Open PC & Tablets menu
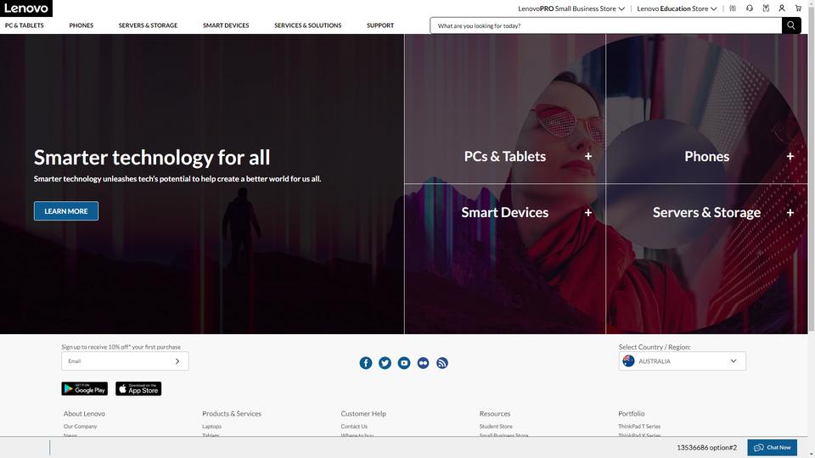 25,25
